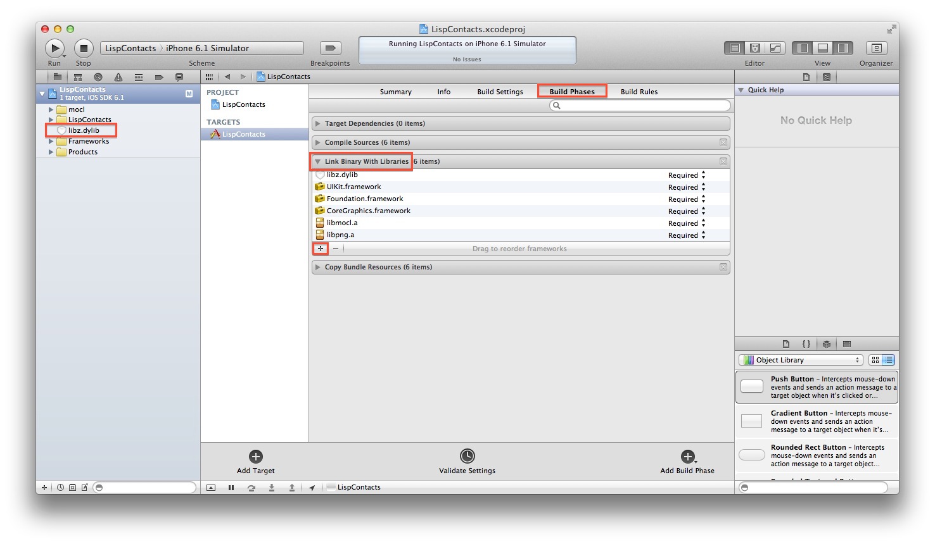Image resolution: width=935 pixels, height=544 pixels.
Task: Show the Search navigator
Action: [x=98, y=77]
